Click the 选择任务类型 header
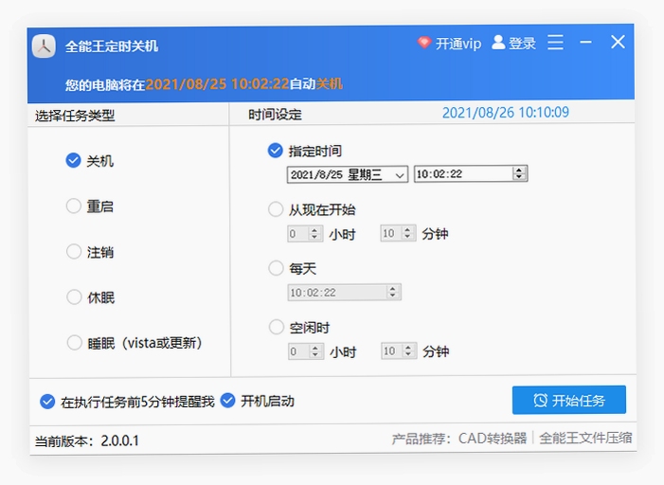 pos(75,116)
